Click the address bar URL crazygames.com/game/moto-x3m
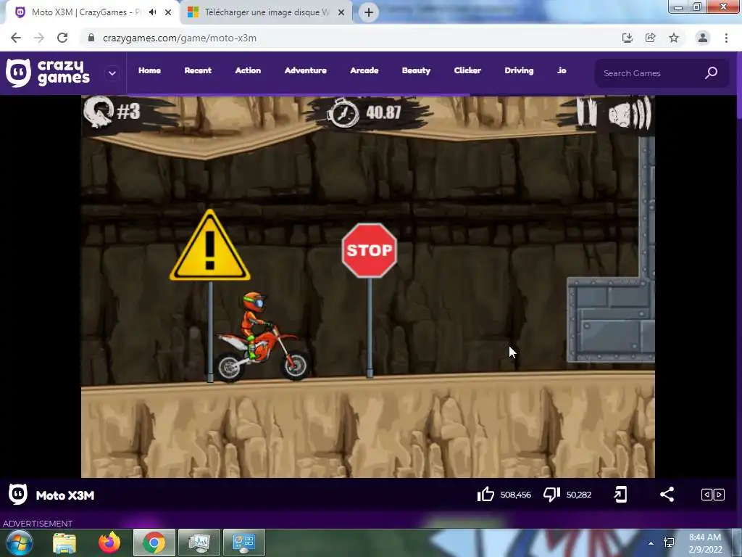This screenshot has width=742, height=557. coord(180,38)
